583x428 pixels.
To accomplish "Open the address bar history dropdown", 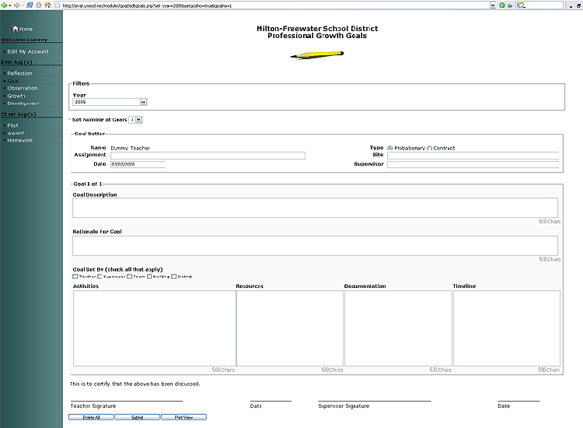I will tap(493, 5).
